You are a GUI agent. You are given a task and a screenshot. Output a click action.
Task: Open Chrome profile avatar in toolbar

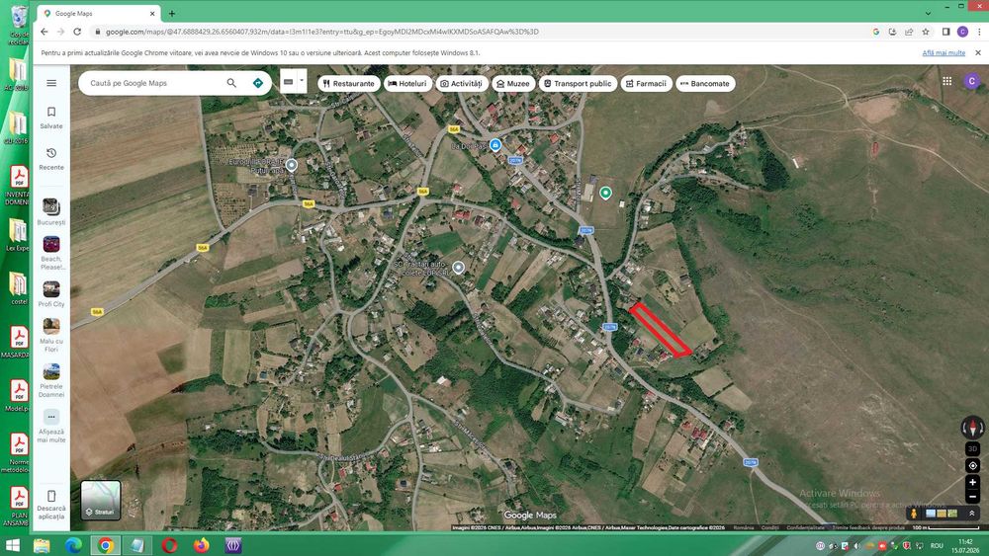coord(962,32)
